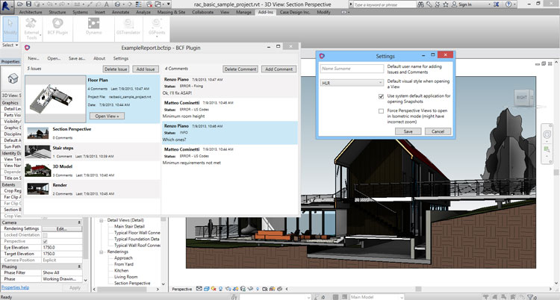Click the Add Issue button
560x300 pixels.
click(x=146, y=69)
